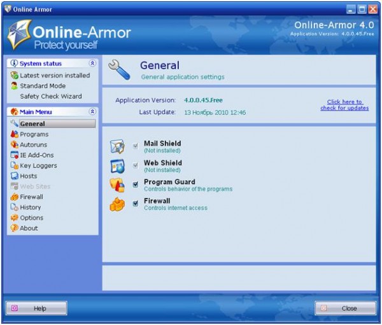Click the Web Shield label
The height and width of the screenshot is (325, 382).
[163, 163]
